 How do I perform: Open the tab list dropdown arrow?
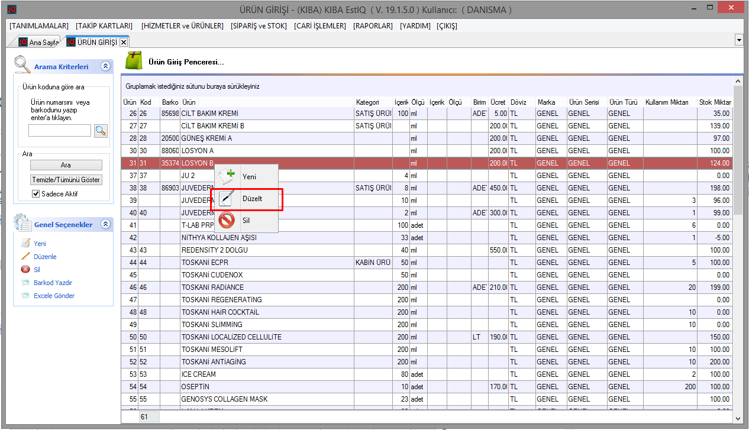pos(738,40)
